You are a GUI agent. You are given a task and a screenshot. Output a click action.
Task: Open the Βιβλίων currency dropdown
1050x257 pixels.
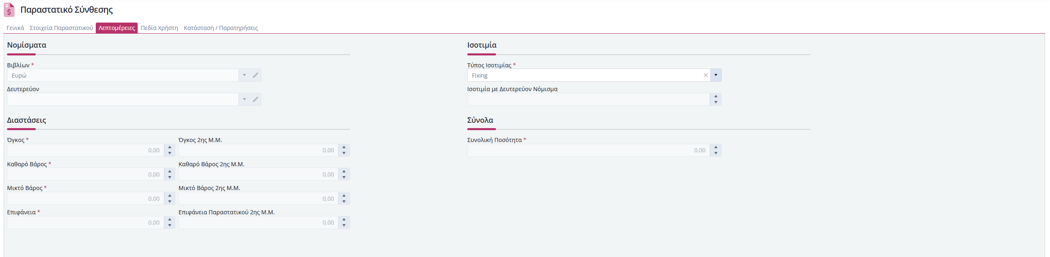245,75
